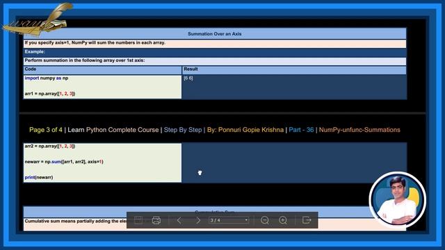Click 'Page 3 of 4' in the footer
Viewport: 445px width, 250px height.
tap(46, 130)
